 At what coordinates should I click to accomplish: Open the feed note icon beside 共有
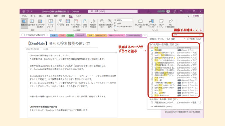point(188,16)
